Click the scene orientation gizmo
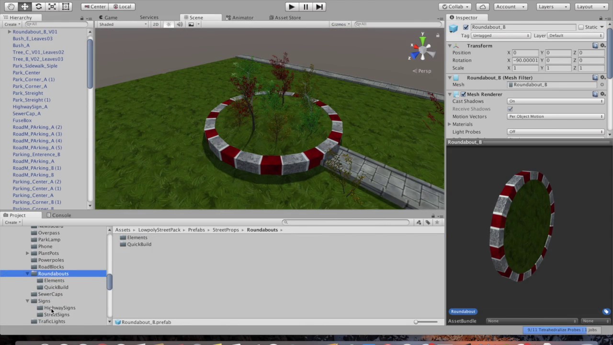Screen dimensions: 613x345 [x=422, y=49]
